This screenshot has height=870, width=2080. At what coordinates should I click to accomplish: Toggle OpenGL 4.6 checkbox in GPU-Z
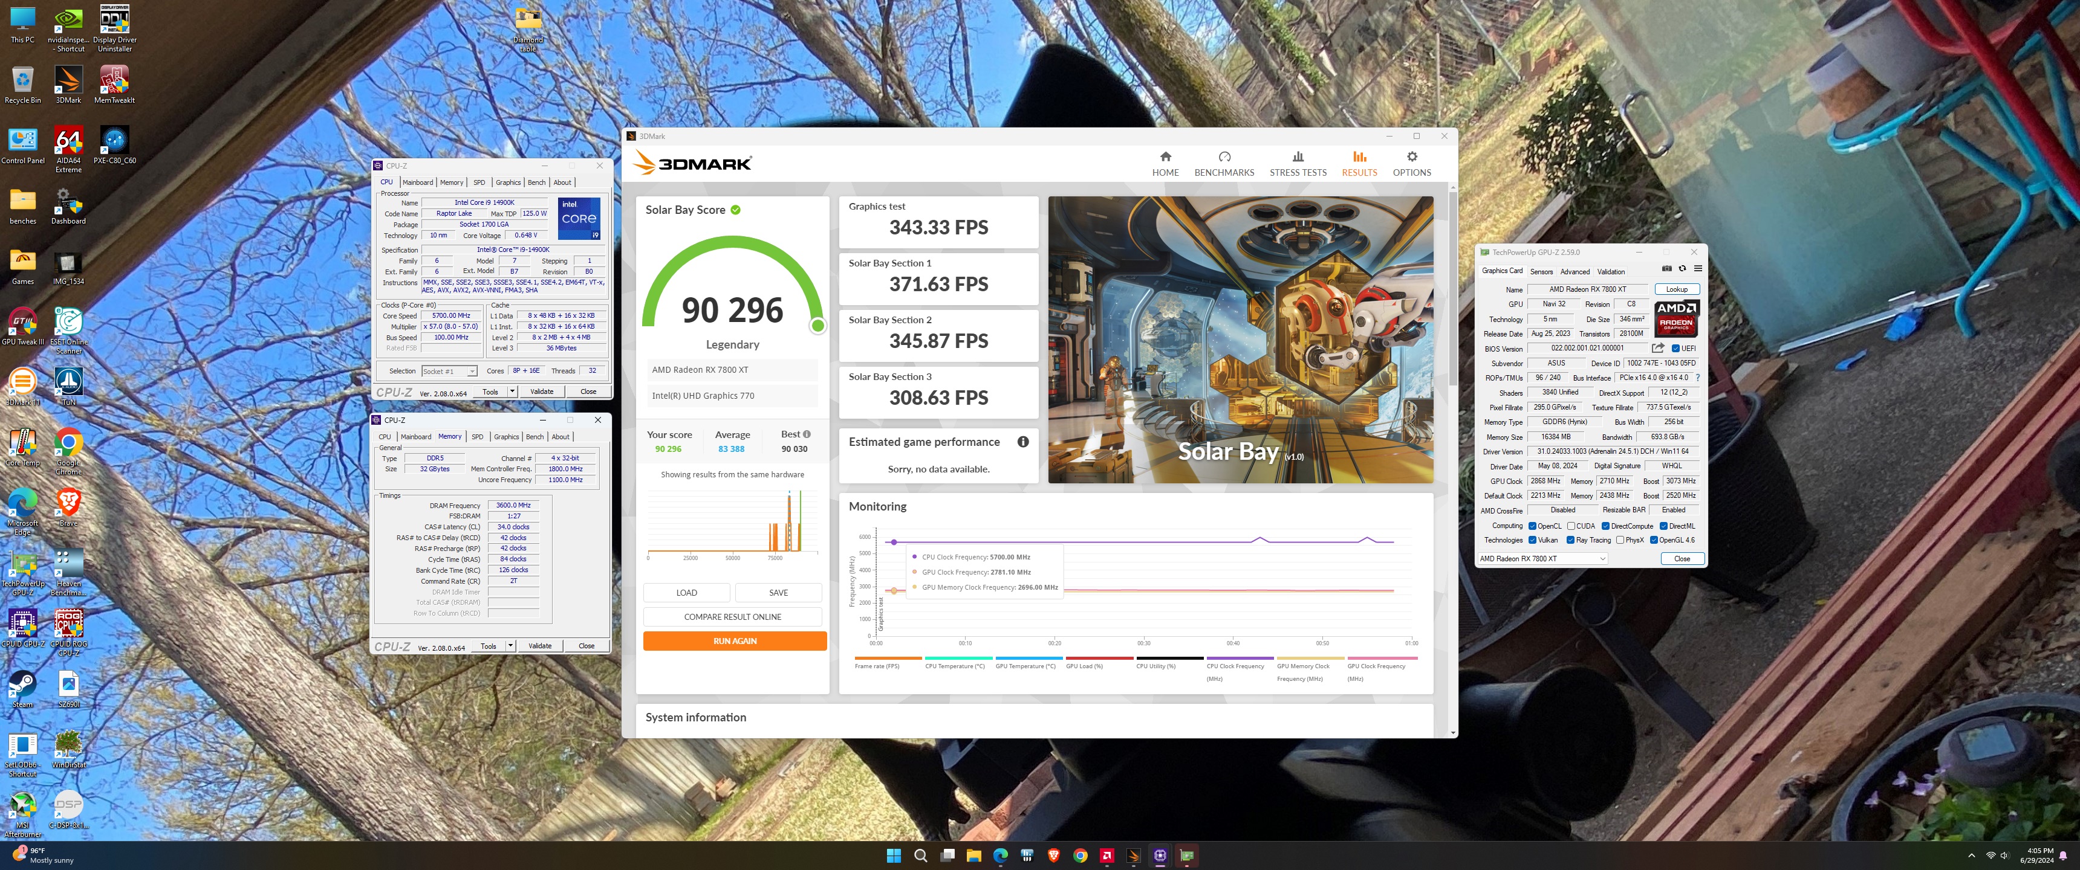(1654, 540)
